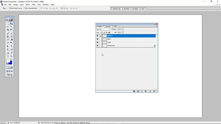Select the Slice tool
Viewport: 221px width, 124px height.
(11, 30)
